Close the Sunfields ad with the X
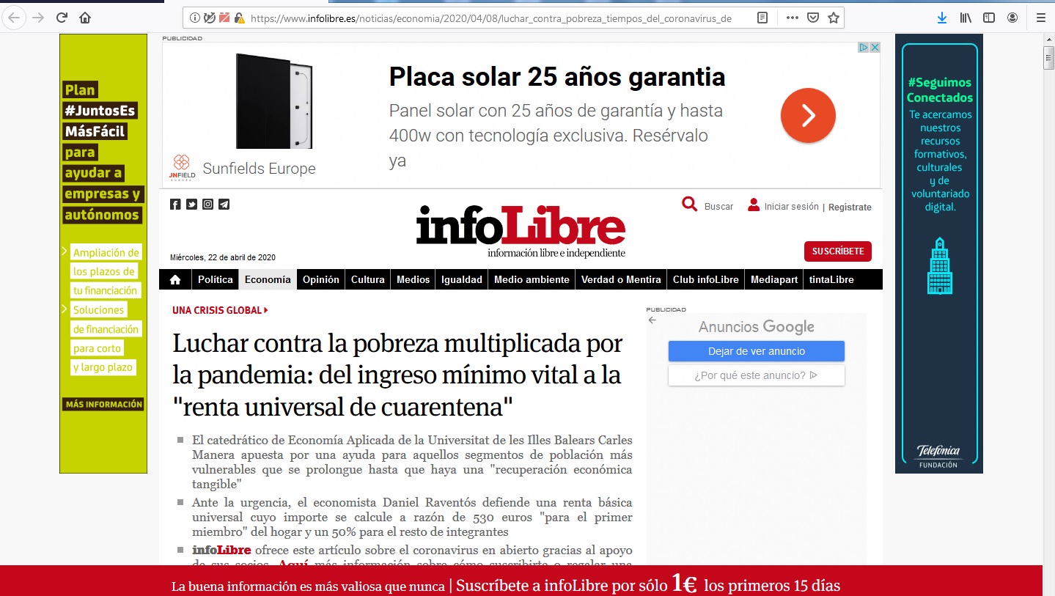The height and width of the screenshot is (596, 1055). 875,48
